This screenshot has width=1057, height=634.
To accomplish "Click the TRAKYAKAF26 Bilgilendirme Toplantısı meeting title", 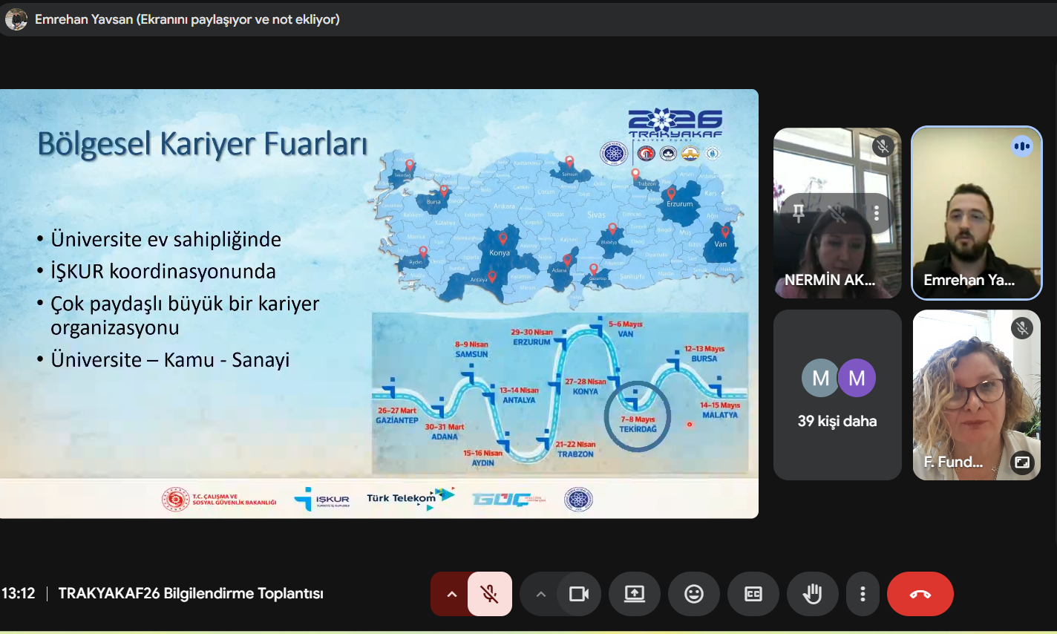I will tap(191, 594).
